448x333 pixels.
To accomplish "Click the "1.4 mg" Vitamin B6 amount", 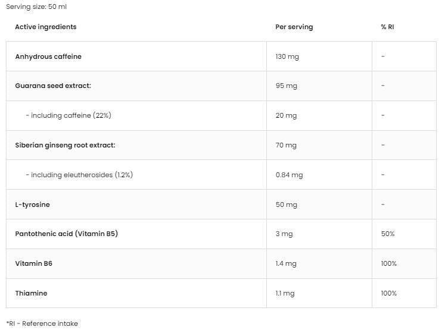I will pos(287,263).
